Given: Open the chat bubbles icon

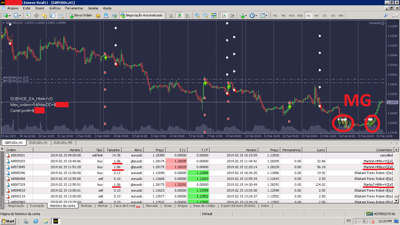Looking at the screenshot, I should click(x=394, y=16).
